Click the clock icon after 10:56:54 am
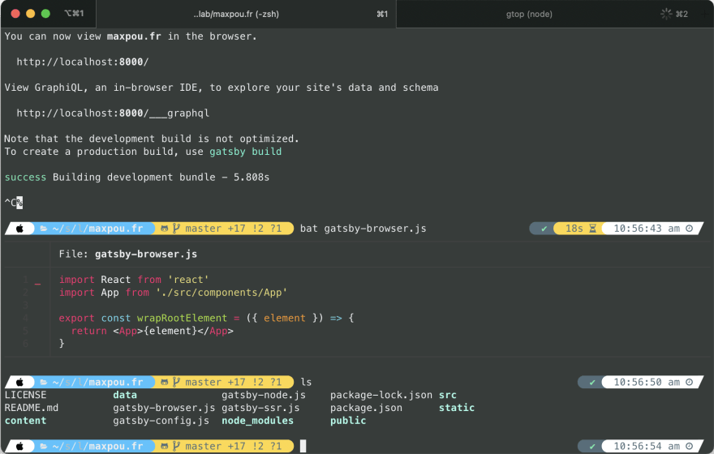The width and height of the screenshot is (714, 454). click(x=690, y=446)
